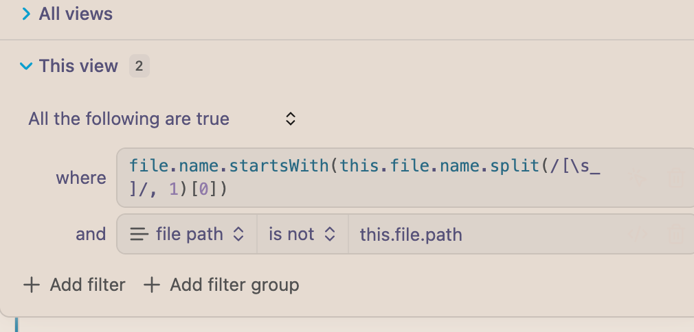The width and height of the screenshot is (694, 332).
Task: Click the Add filter button
Action: [74, 285]
